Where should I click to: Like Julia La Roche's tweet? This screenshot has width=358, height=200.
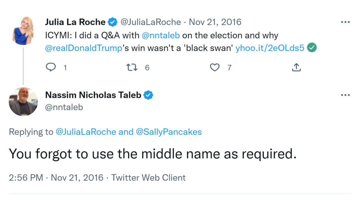click(214, 67)
